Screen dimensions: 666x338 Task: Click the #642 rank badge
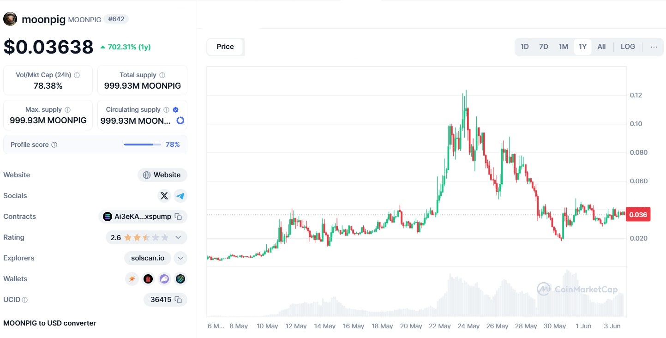116,19
